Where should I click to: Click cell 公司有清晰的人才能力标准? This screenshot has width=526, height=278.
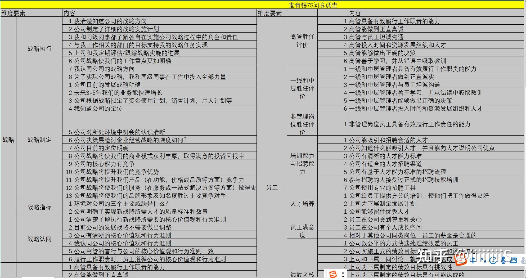click(x=436, y=156)
